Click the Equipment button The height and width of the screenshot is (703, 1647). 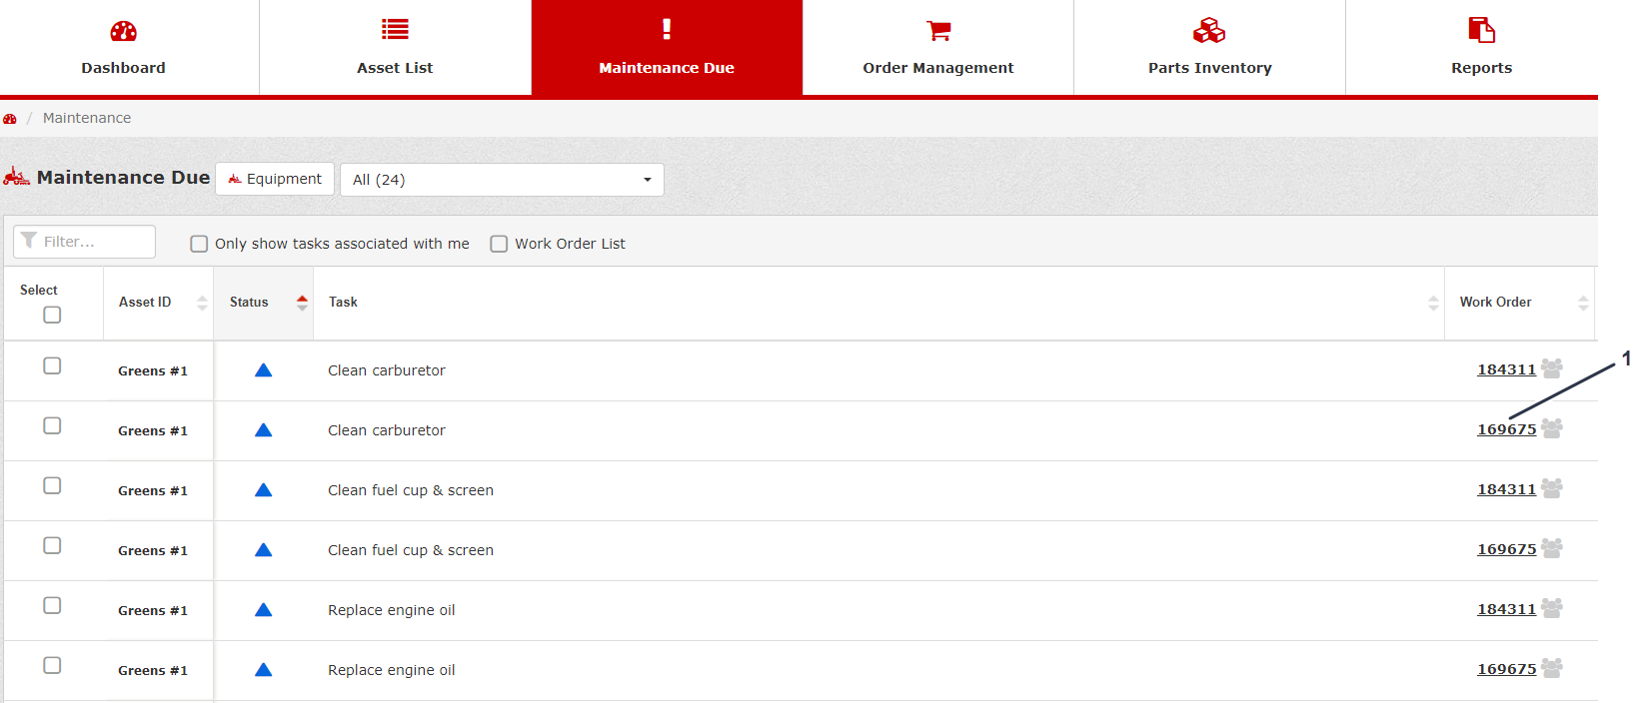tap(275, 179)
